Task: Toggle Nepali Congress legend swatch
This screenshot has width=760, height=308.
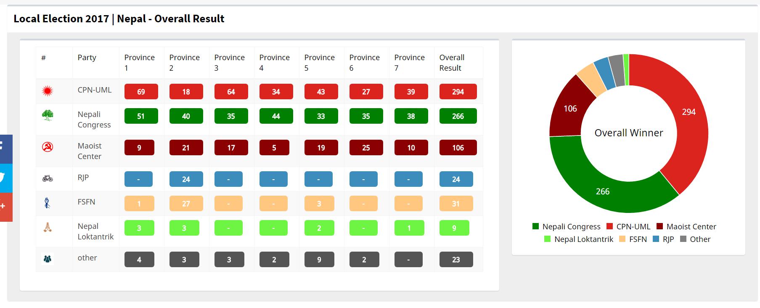Action: tap(535, 226)
